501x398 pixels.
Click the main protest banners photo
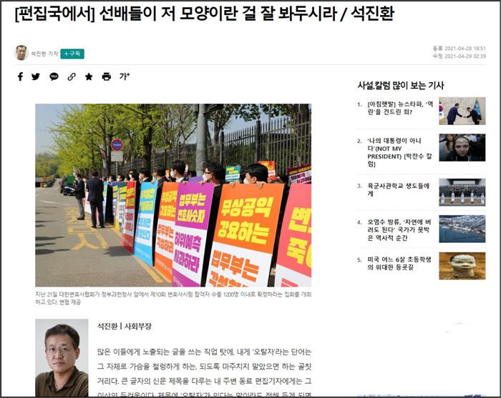coord(173,195)
